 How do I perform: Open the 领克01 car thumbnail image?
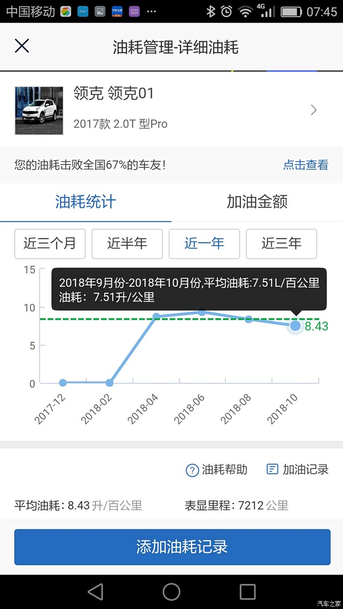39,111
